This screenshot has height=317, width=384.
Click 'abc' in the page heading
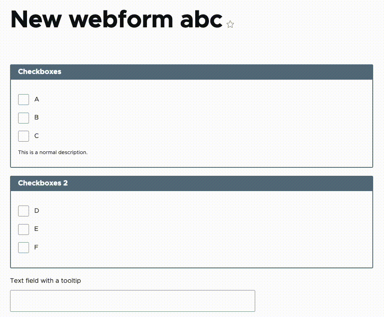(x=201, y=19)
